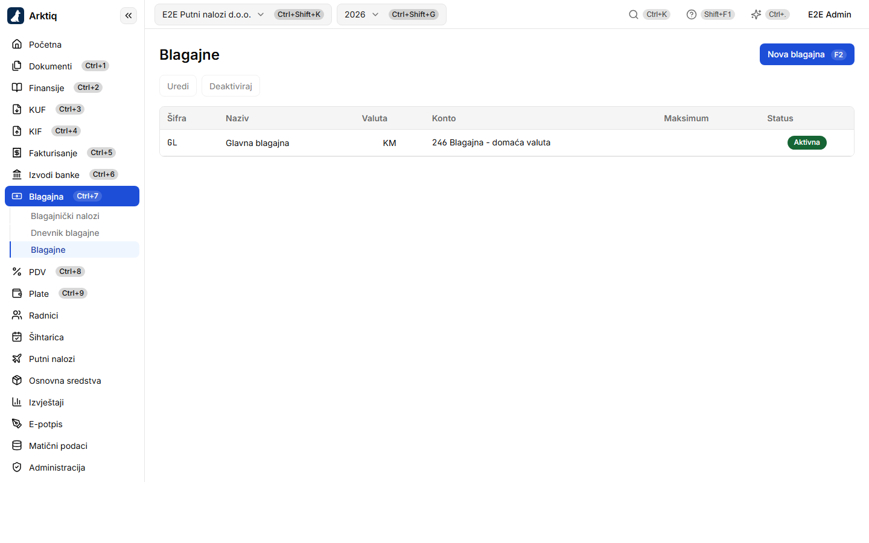Viewport: 869px width, 543px height.
Task: Click the Deaktiviraj button
Action: point(231,86)
